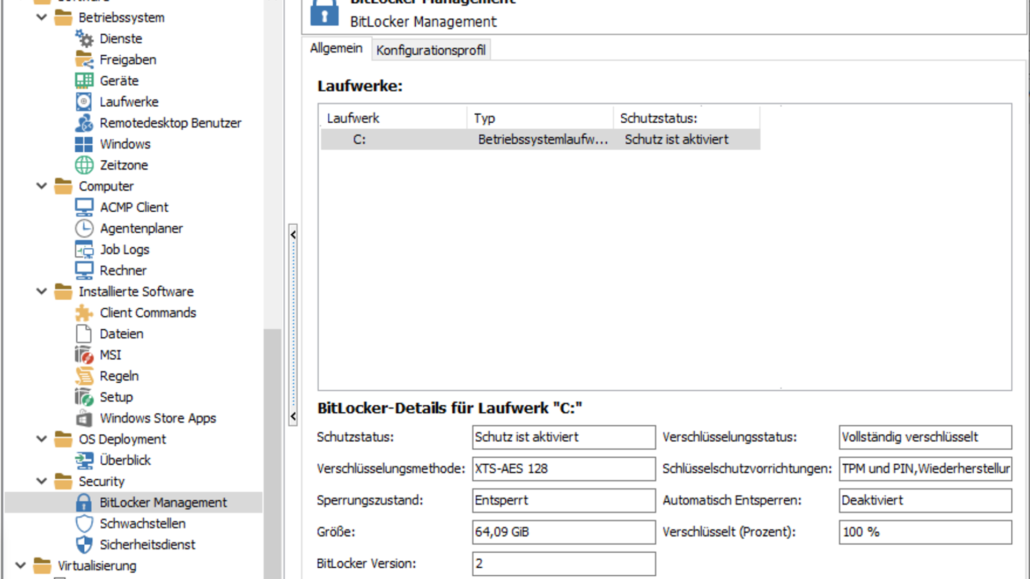
Task: Switch to the Allgemein tab
Action: tap(336, 48)
